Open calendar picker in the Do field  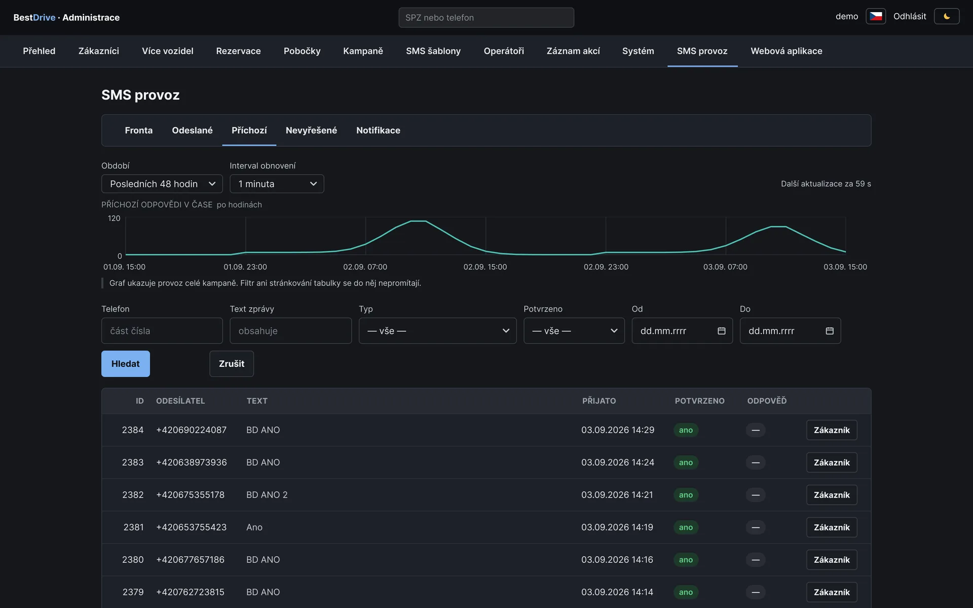point(829,331)
